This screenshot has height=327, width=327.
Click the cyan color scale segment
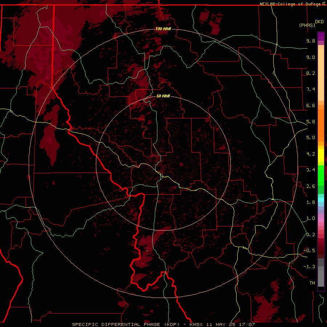(321, 200)
